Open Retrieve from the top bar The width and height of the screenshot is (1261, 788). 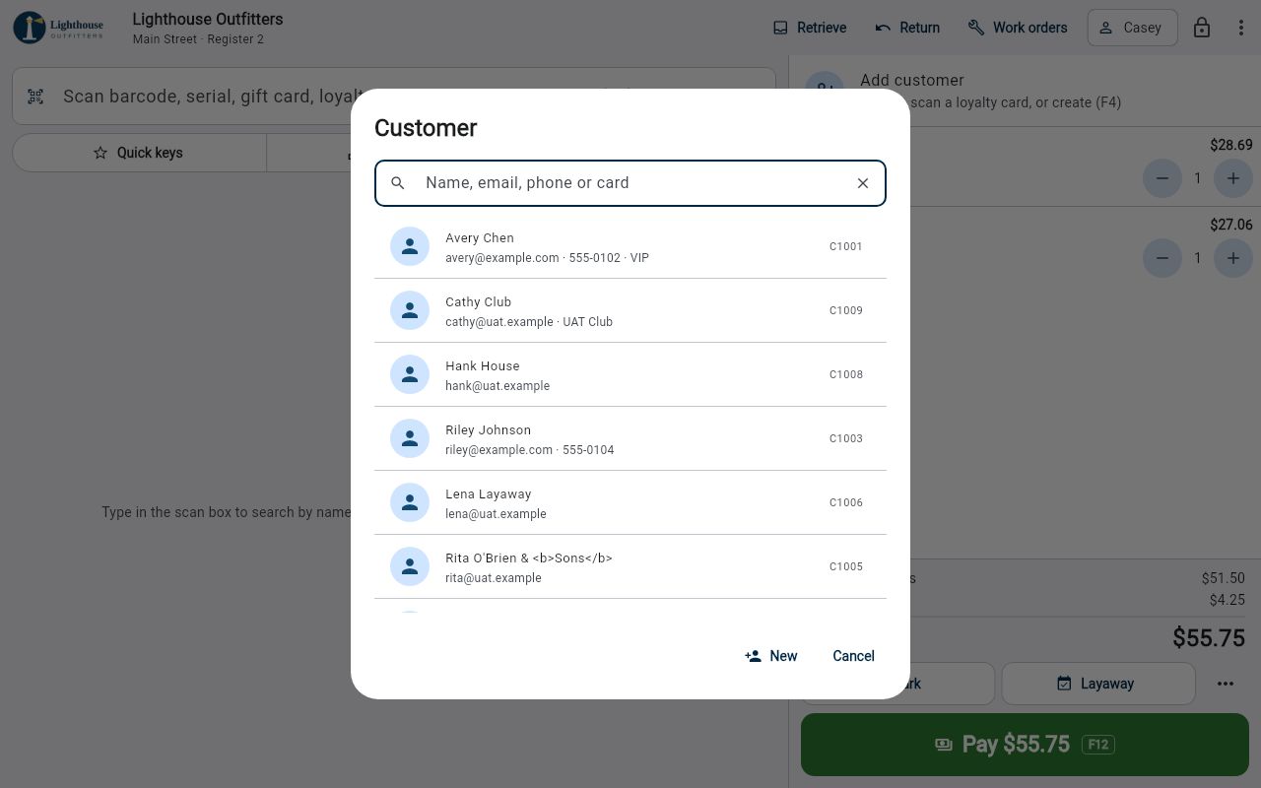(810, 28)
